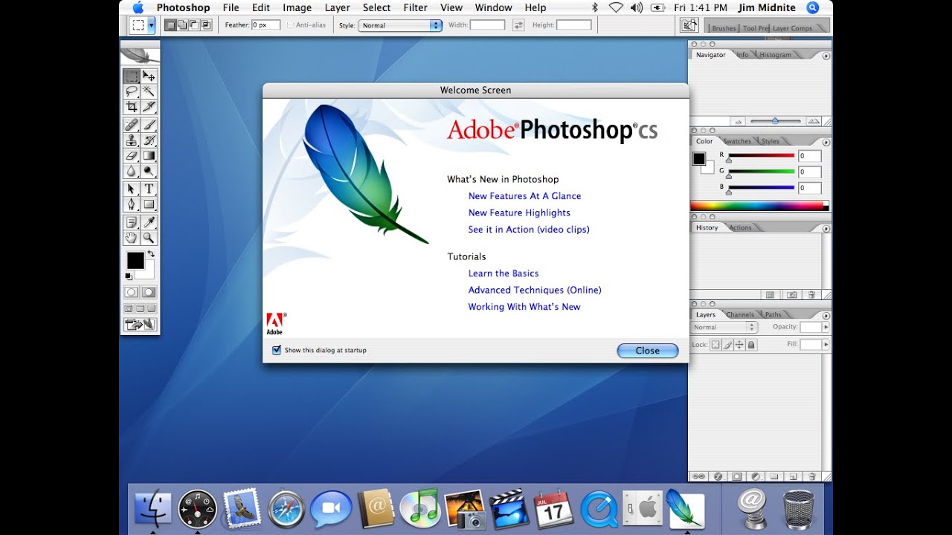The width and height of the screenshot is (952, 535).
Task: Open the Layers panel options menu arrow
Action: [826, 315]
